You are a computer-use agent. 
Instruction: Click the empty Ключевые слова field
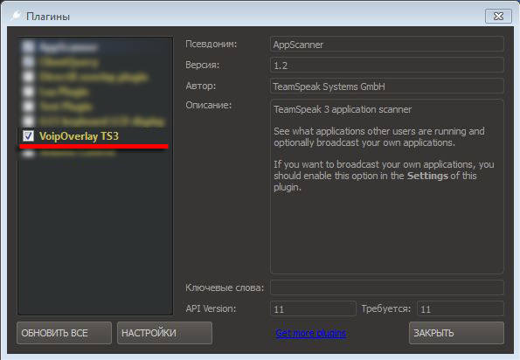[387, 287]
